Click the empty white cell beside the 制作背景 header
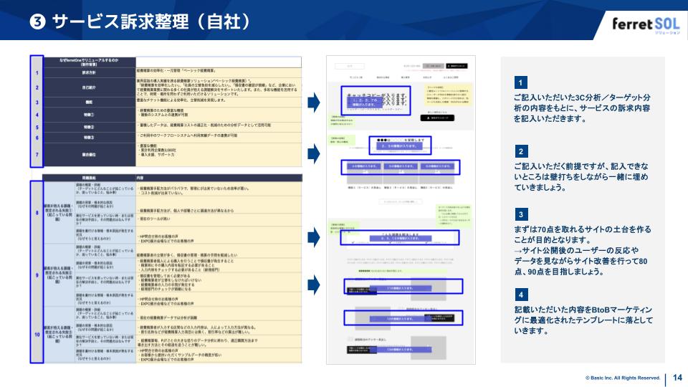 pyautogui.click(x=219, y=62)
